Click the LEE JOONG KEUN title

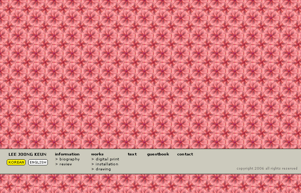click(x=28, y=154)
